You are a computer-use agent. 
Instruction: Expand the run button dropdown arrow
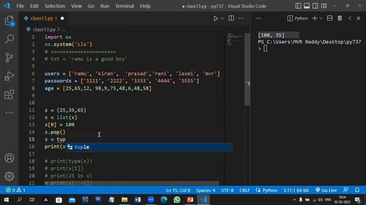click(222, 18)
